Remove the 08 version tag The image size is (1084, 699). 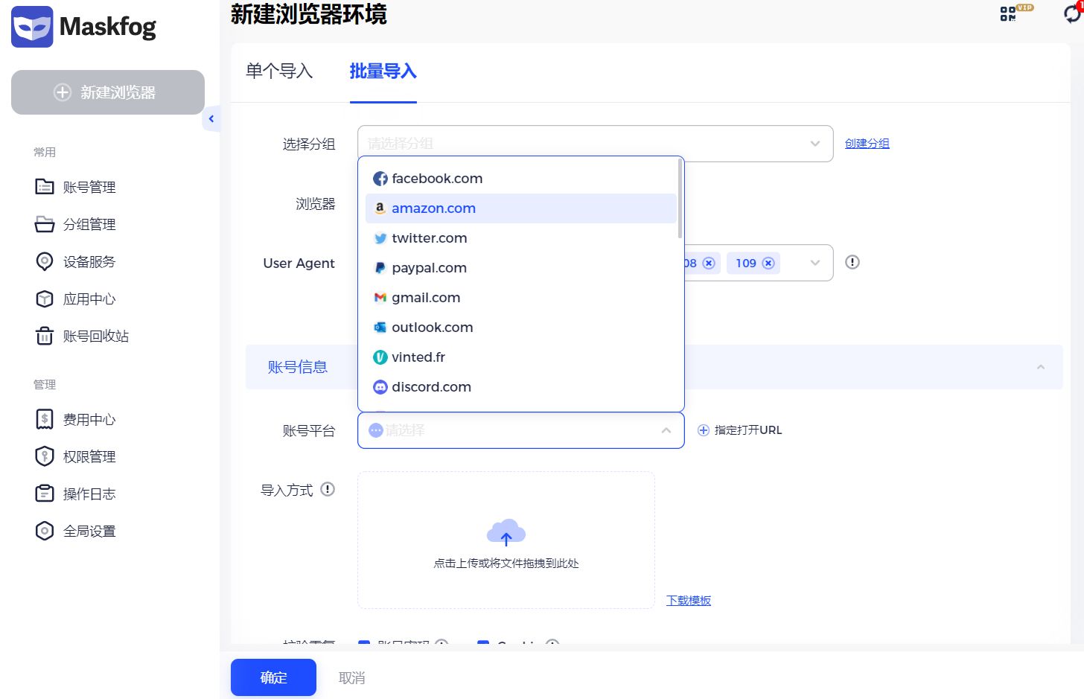coord(709,263)
